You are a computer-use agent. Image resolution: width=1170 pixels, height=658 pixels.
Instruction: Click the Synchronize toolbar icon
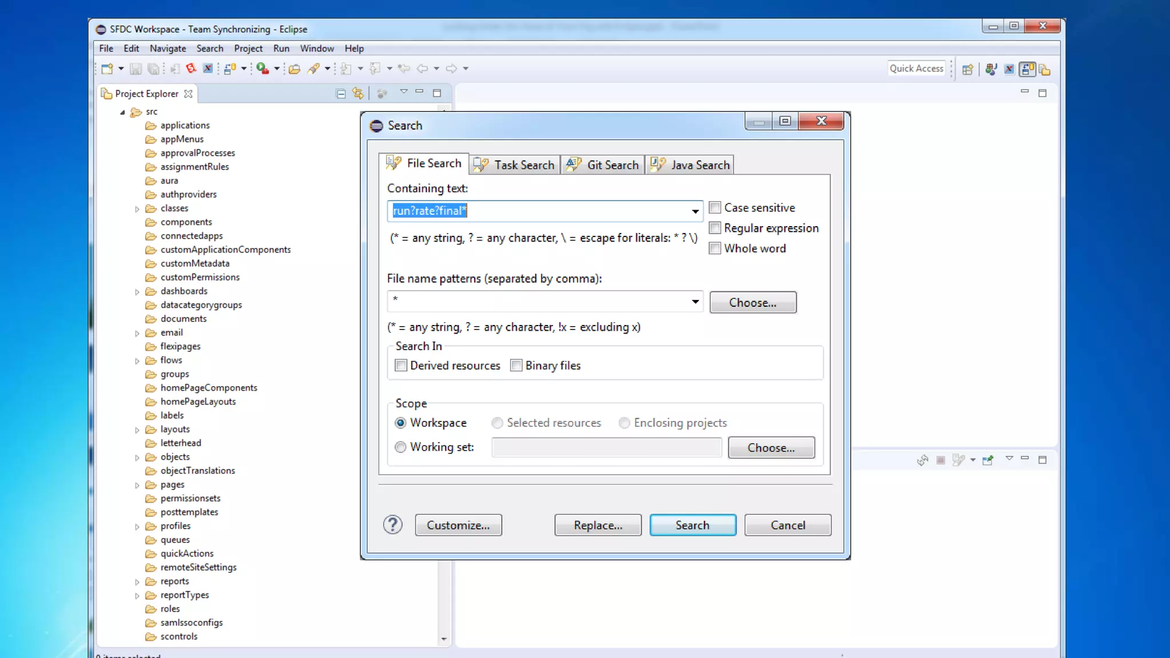pyautogui.click(x=230, y=69)
